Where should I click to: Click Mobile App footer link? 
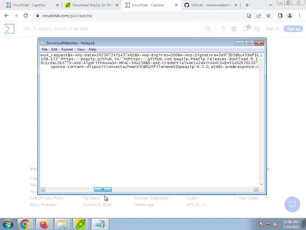(144, 205)
